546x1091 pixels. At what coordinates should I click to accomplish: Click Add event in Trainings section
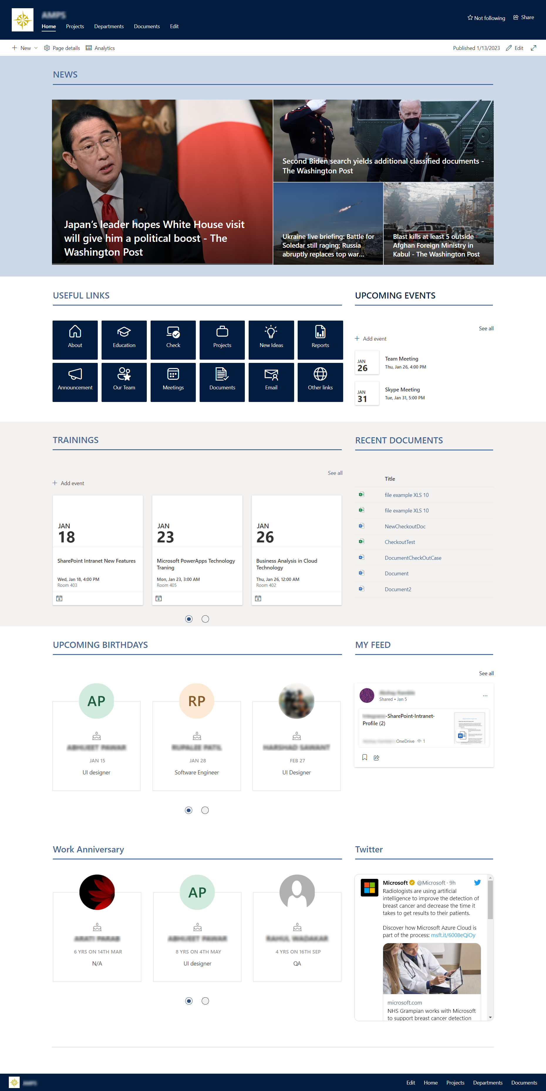68,483
